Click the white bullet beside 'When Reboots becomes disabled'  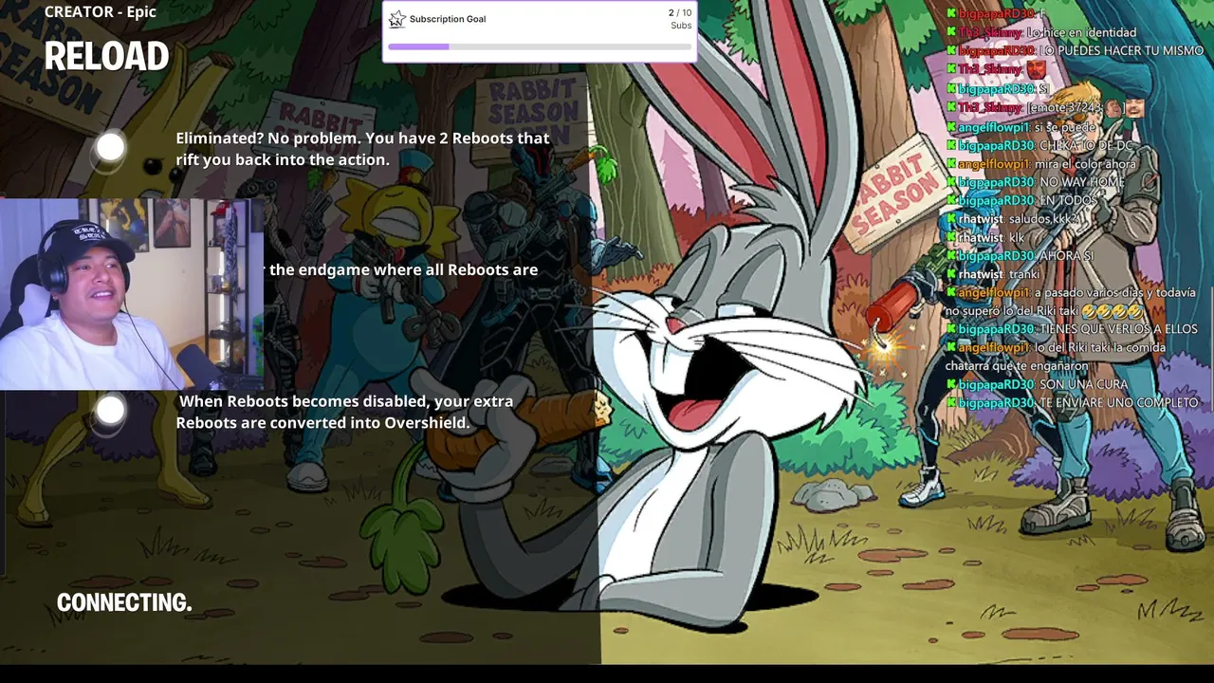click(111, 410)
